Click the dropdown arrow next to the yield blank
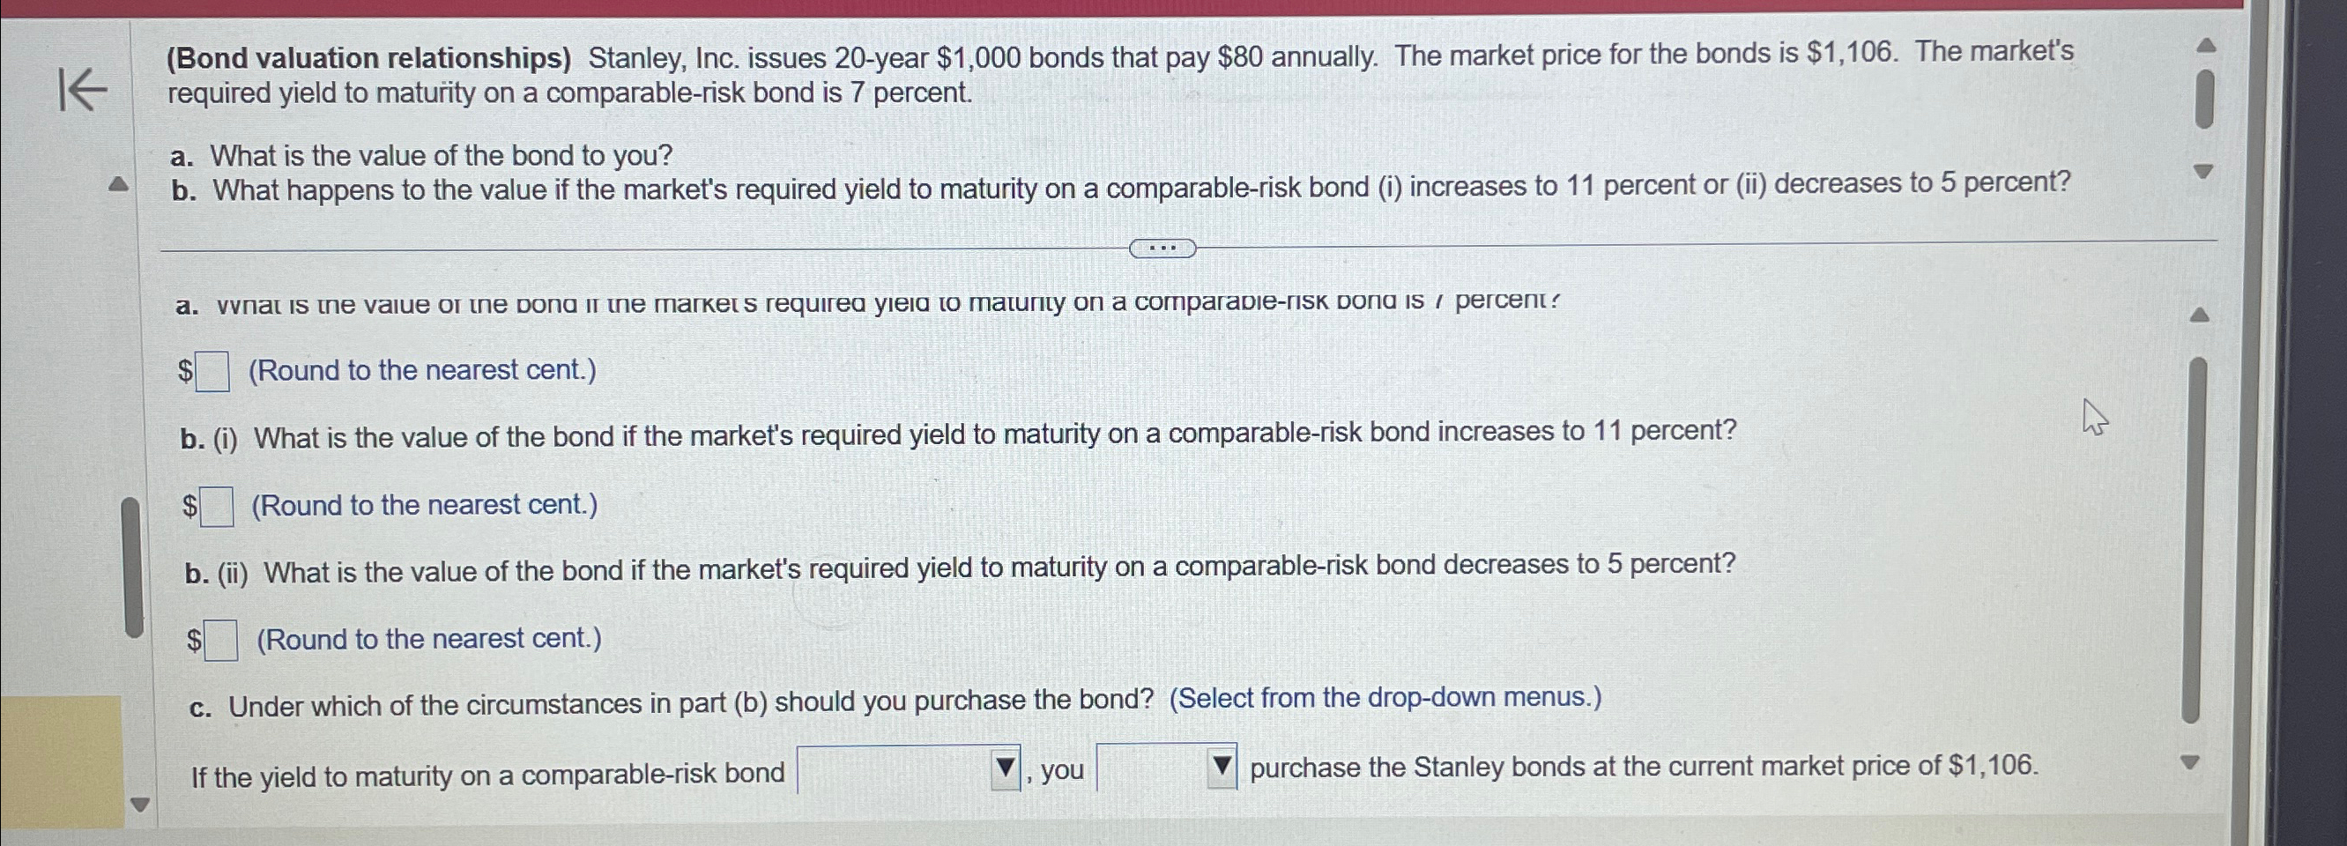This screenshot has width=2347, height=846. (x=1003, y=768)
